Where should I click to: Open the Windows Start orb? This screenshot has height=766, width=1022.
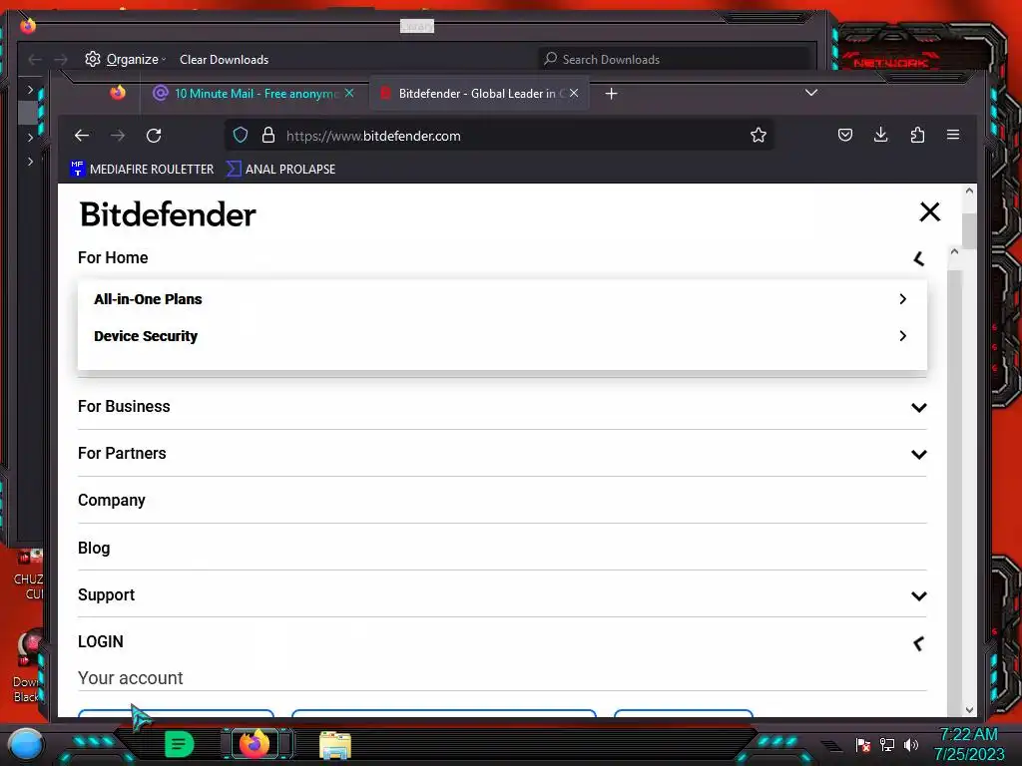pos(26,744)
